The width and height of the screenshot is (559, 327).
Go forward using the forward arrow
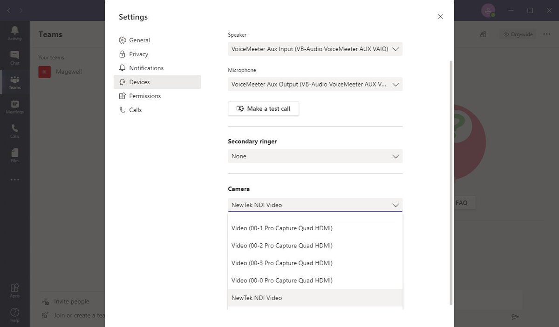(x=20, y=10)
